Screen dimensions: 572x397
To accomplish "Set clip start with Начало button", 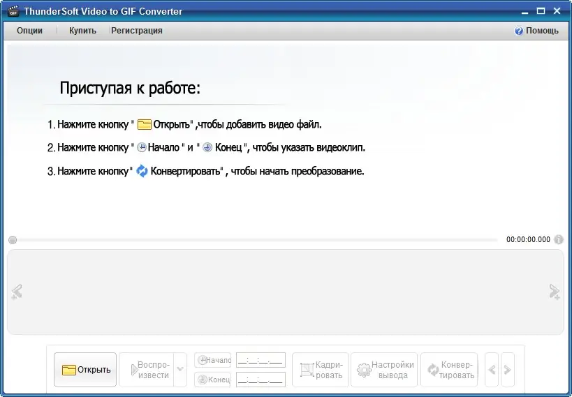I will tap(213, 360).
